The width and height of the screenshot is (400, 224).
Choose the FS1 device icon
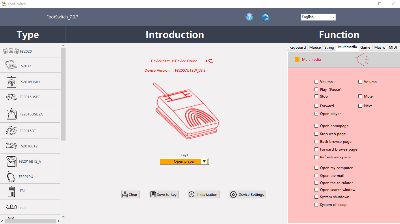(11, 191)
